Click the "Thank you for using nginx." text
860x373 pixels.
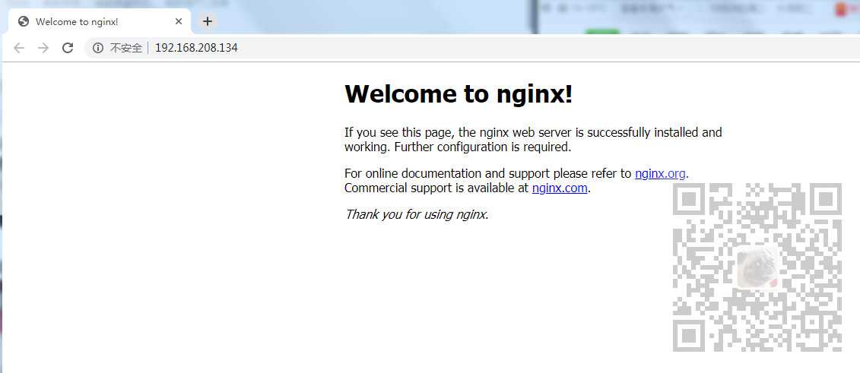tap(416, 214)
